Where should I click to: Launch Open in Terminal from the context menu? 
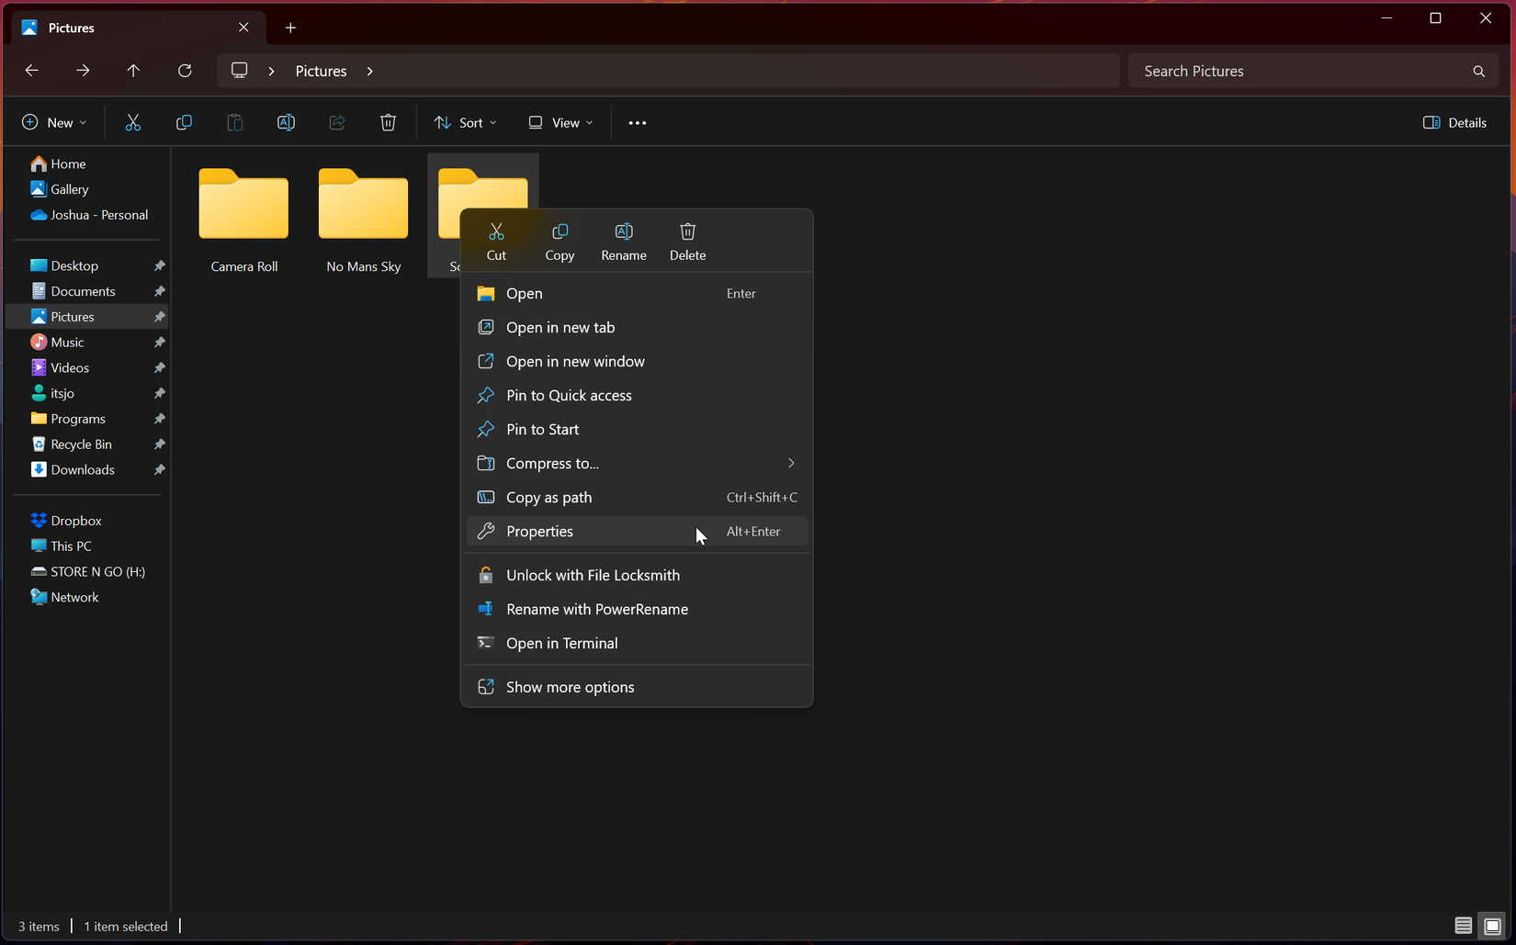pos(561,643)
